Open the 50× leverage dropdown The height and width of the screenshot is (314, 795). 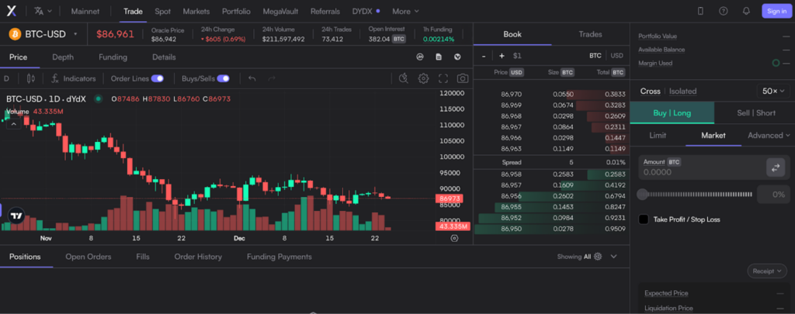click(772, 91)
